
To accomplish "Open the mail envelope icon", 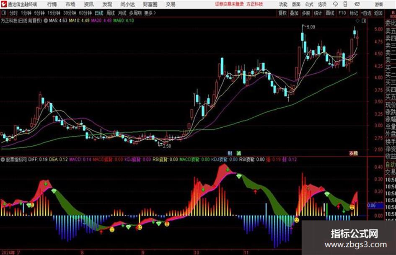I will coord(357,4).
